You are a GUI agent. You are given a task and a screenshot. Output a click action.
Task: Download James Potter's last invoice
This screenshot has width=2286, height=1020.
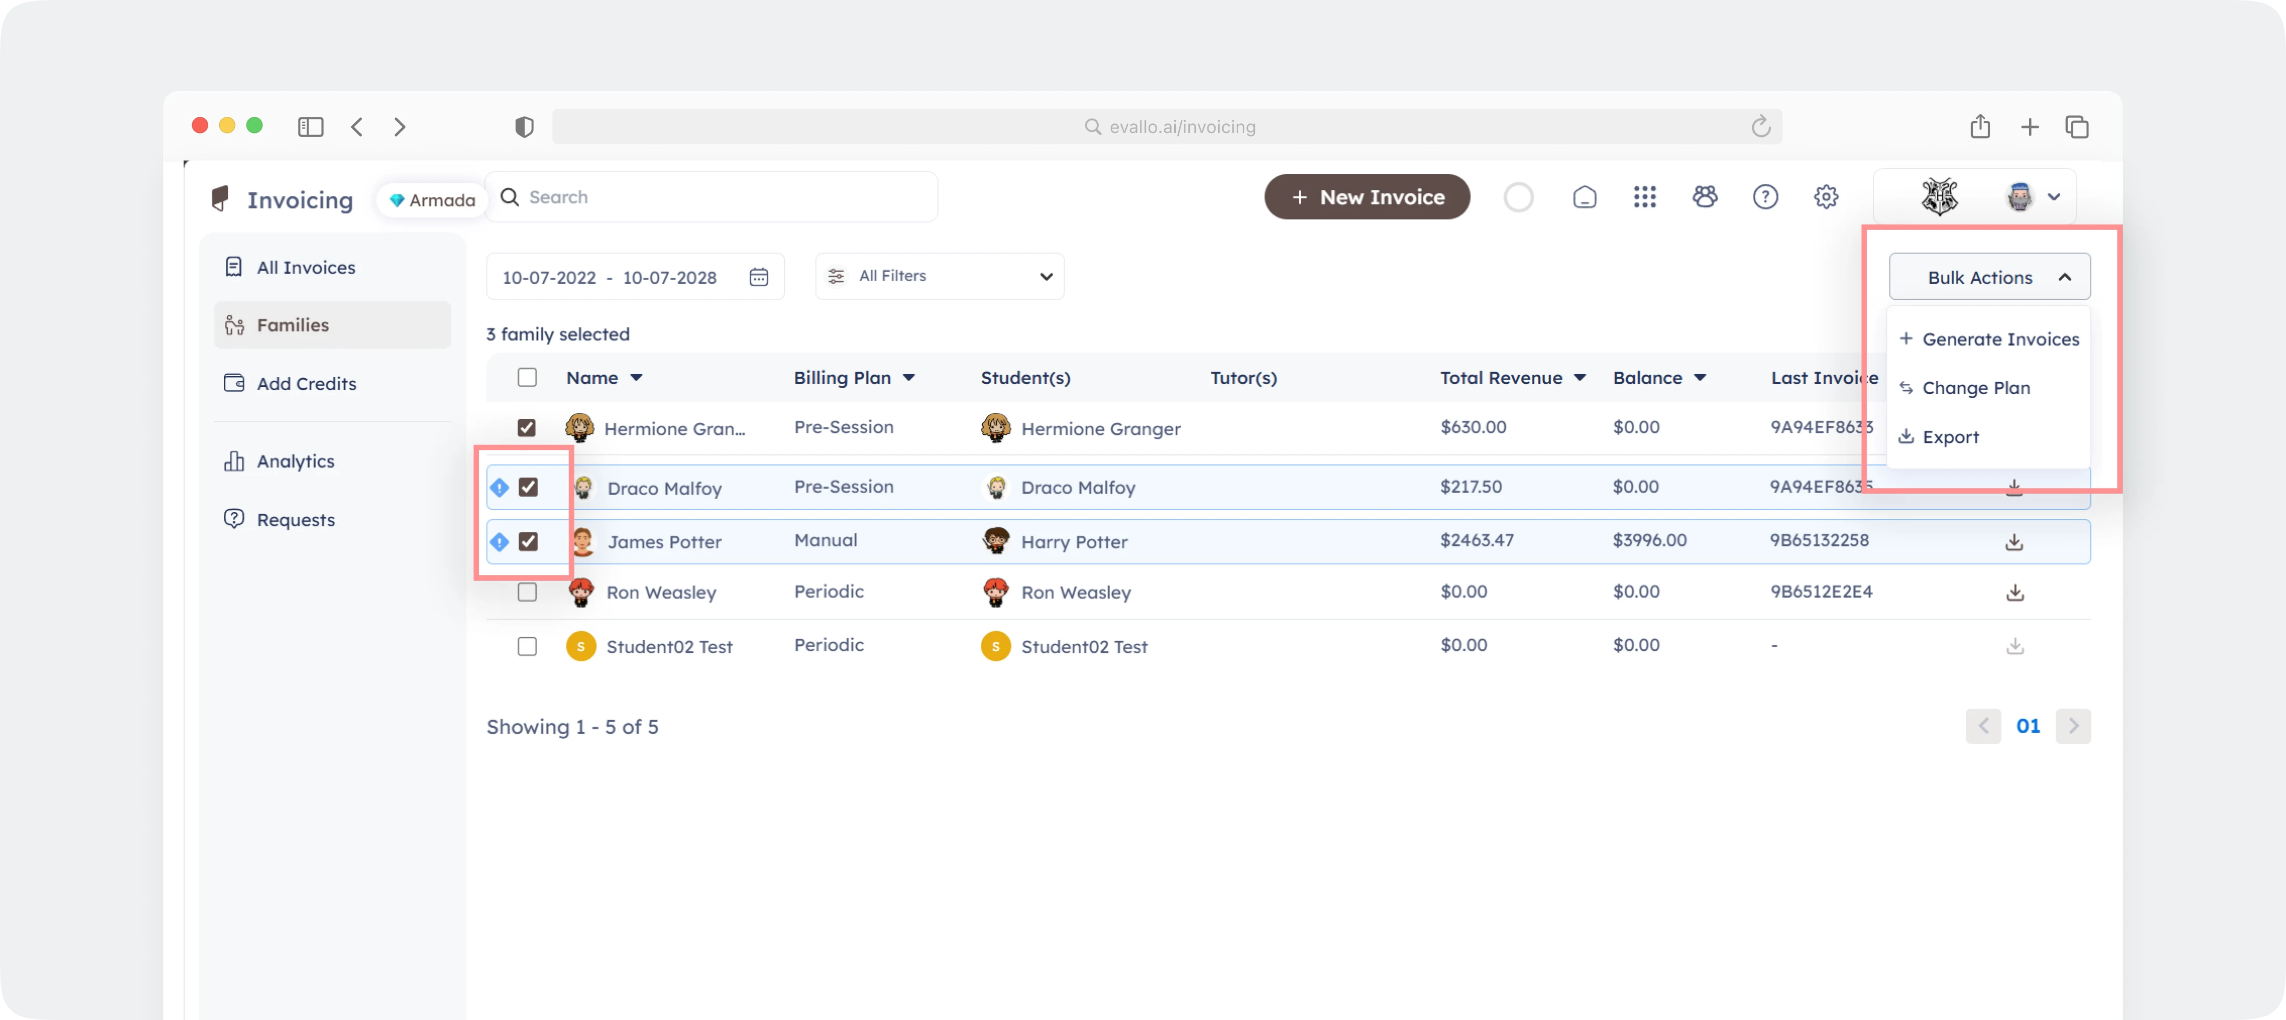click(x=2014, y=542)
